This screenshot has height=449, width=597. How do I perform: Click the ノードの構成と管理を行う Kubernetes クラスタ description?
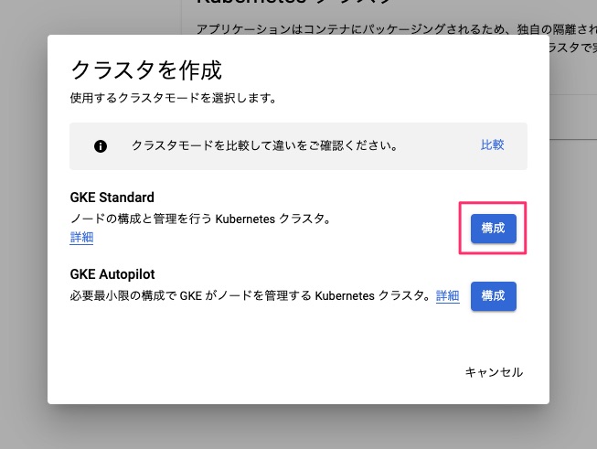[200, 219]
